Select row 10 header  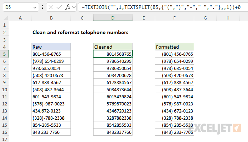pyautogui.click(x=4, y=89)
